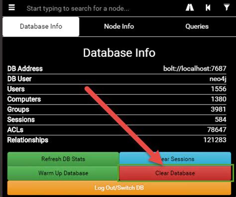Select the DB Address value bolt://localhost:7687
The height and width of the screenshot is (197, 236).
tap(195, 69)
